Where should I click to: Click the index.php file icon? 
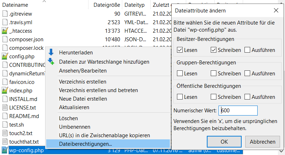click(5, 91)
